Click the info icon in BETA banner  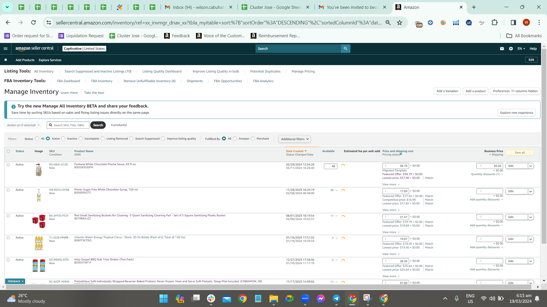[x=13, y=107]
